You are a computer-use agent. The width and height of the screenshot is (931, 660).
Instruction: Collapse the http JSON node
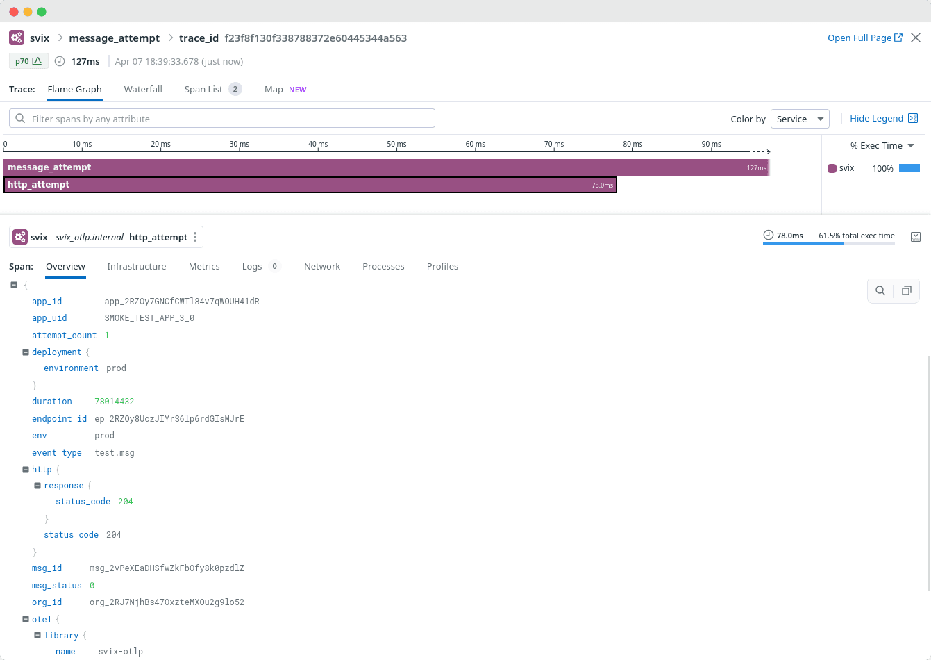(26, 470)
